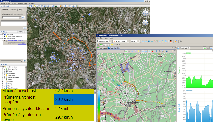Open the Tour Chart view tab
213x122 pixels.
coord(183,48)
